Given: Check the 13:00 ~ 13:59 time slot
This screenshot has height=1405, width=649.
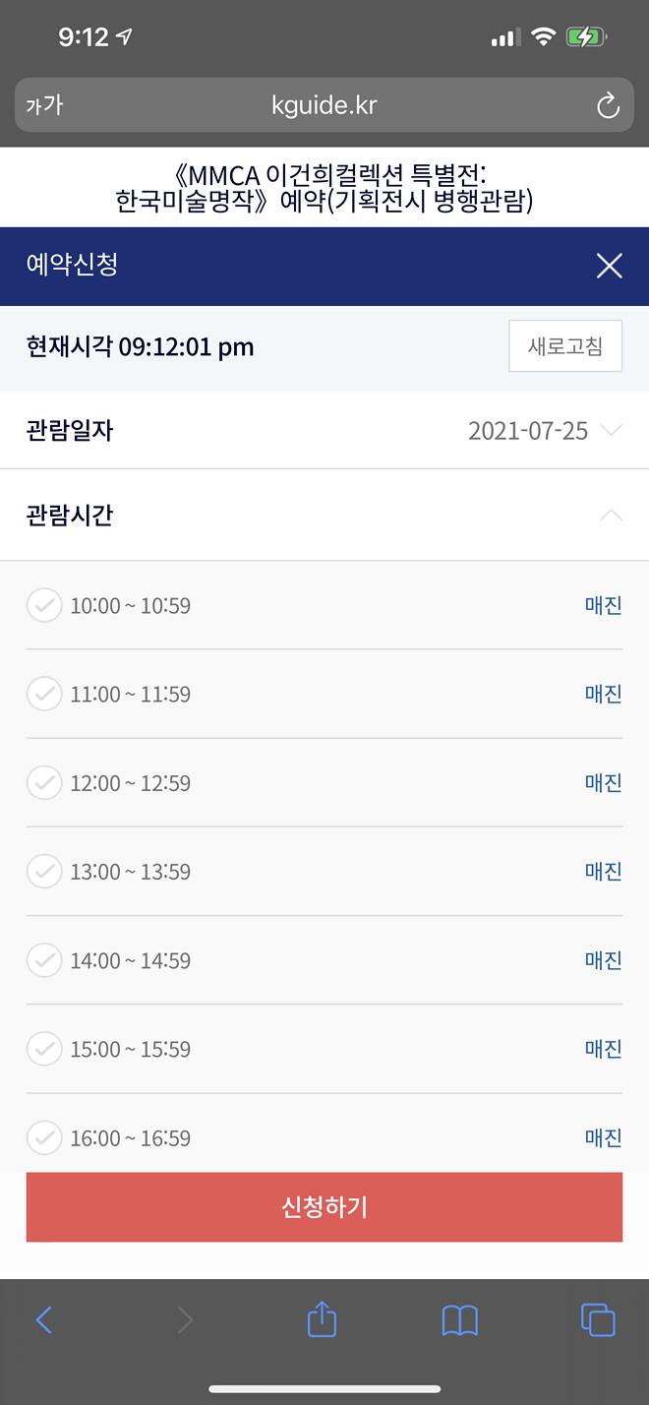Looking at the screenshot, I should click(x=44, y=871).
